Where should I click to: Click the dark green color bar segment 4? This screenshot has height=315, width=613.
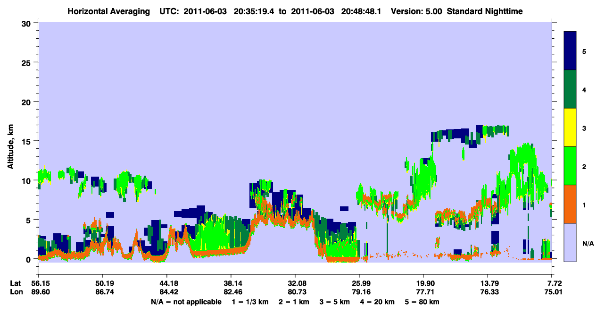(x=570, y=89)
